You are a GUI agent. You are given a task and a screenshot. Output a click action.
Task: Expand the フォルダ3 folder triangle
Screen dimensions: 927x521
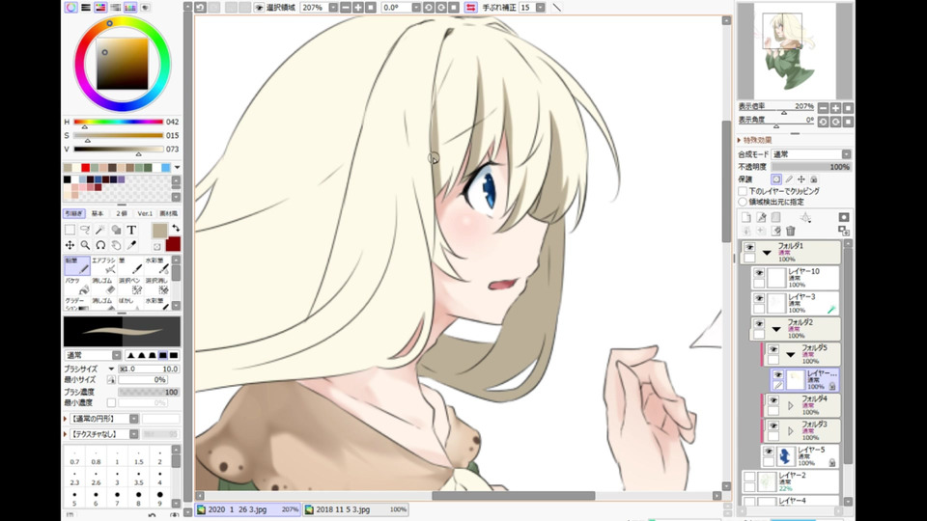[x=791, y=431]
